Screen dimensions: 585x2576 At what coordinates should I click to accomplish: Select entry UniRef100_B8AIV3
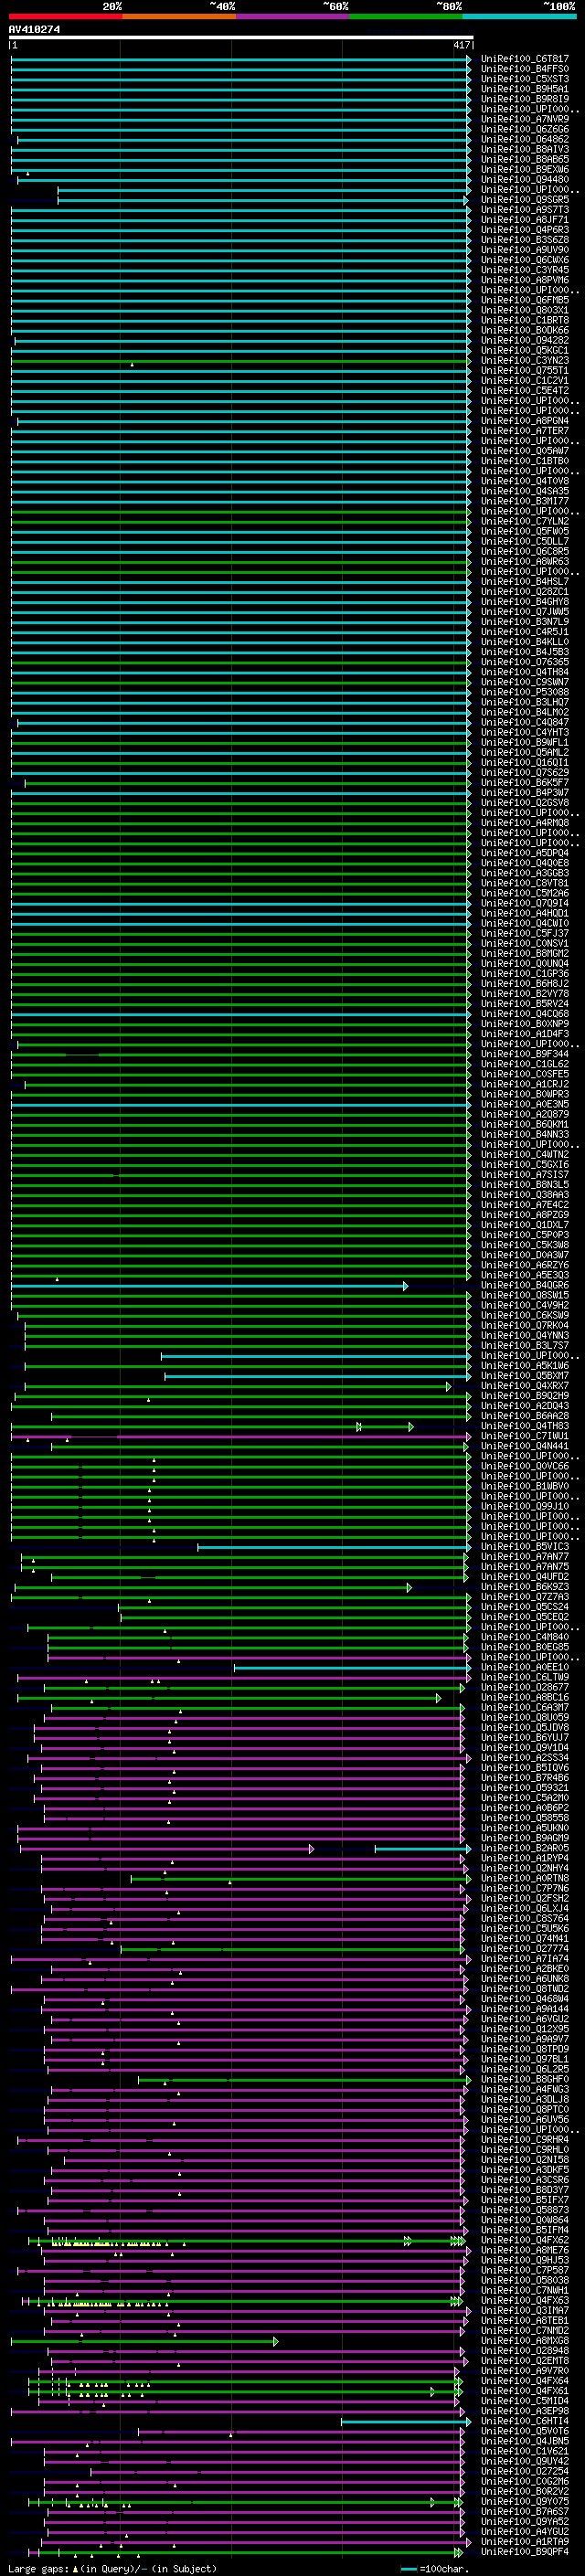coord(524,149)
